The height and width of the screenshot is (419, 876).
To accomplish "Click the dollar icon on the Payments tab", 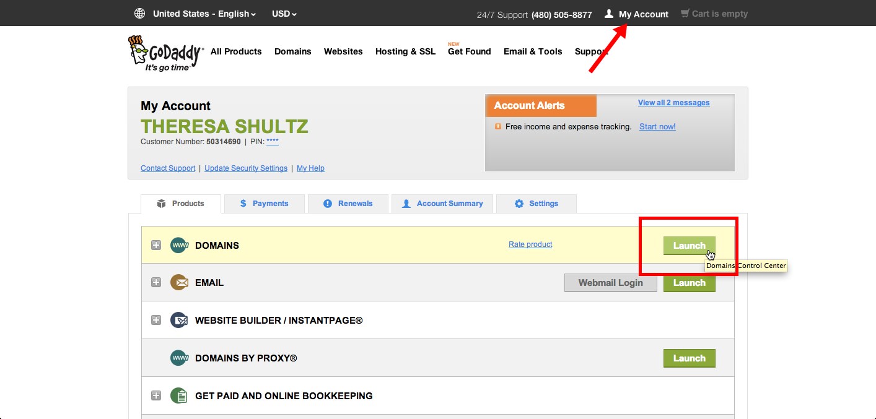I will coord(243,204).
